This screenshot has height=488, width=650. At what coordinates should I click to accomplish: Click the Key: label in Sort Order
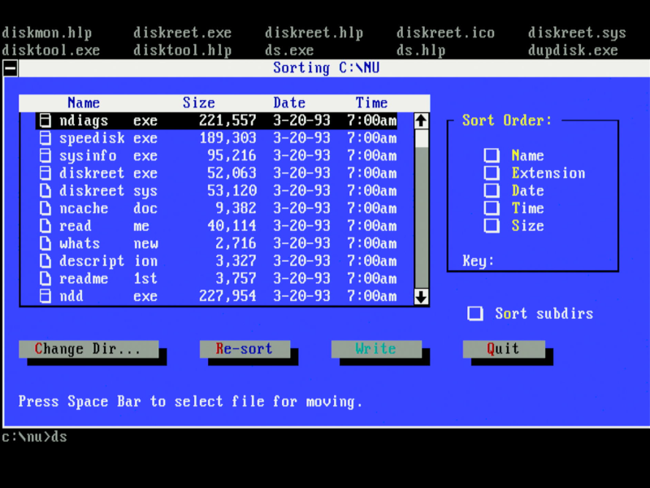(479, 261)
